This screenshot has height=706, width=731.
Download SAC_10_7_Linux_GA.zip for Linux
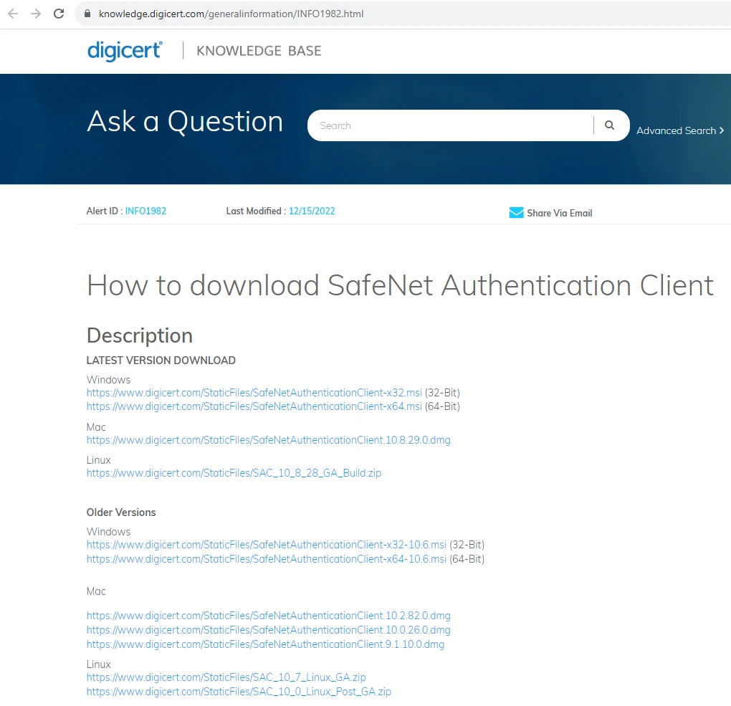pos(226,677)
